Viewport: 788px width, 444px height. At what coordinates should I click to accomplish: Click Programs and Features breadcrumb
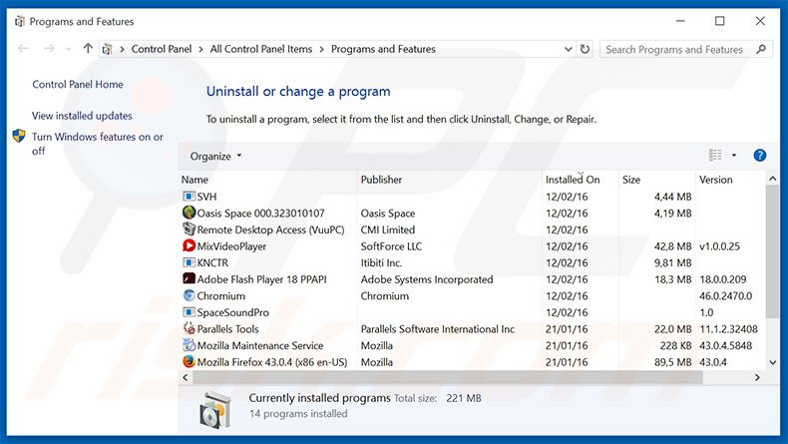(383, 49)
